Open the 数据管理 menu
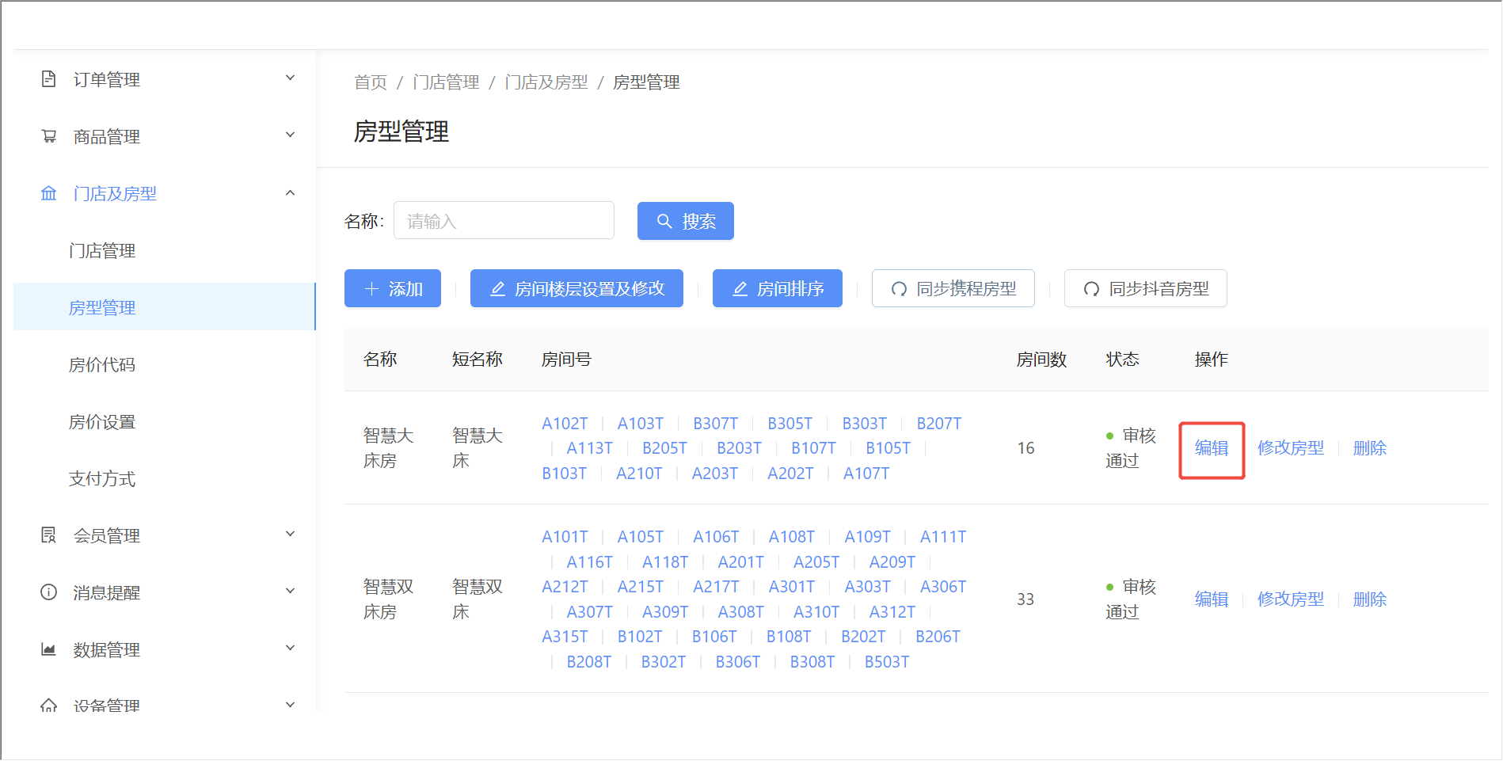This screenshot has height=761, width=1503. [x=165, y=649]
